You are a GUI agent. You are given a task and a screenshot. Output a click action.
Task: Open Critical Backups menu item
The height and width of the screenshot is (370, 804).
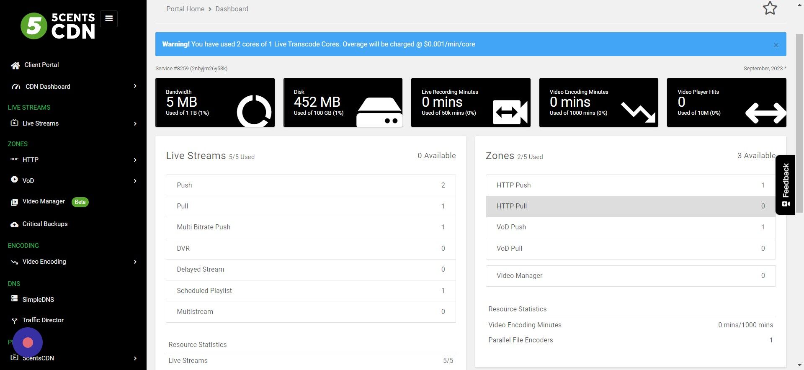45,224
